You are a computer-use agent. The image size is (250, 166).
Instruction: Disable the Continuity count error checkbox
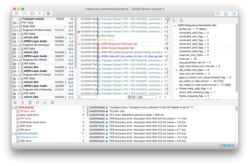(17, 123)
